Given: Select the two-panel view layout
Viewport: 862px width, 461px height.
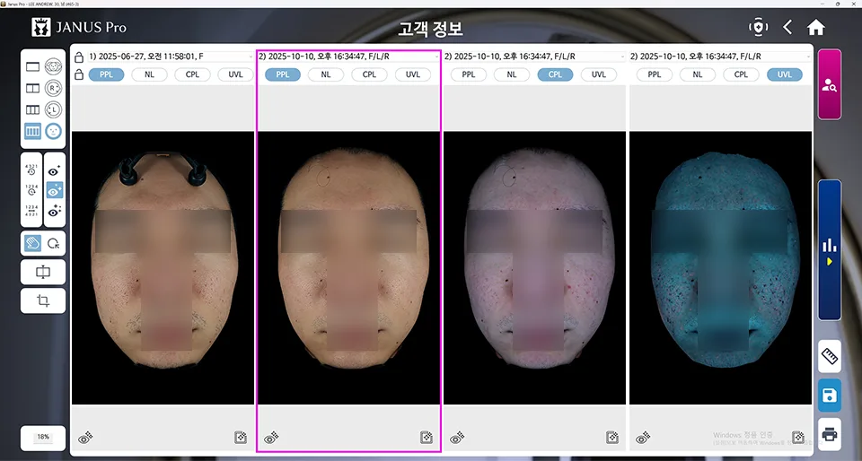Looking at the screenshot, I should click(x=32, y=89).
